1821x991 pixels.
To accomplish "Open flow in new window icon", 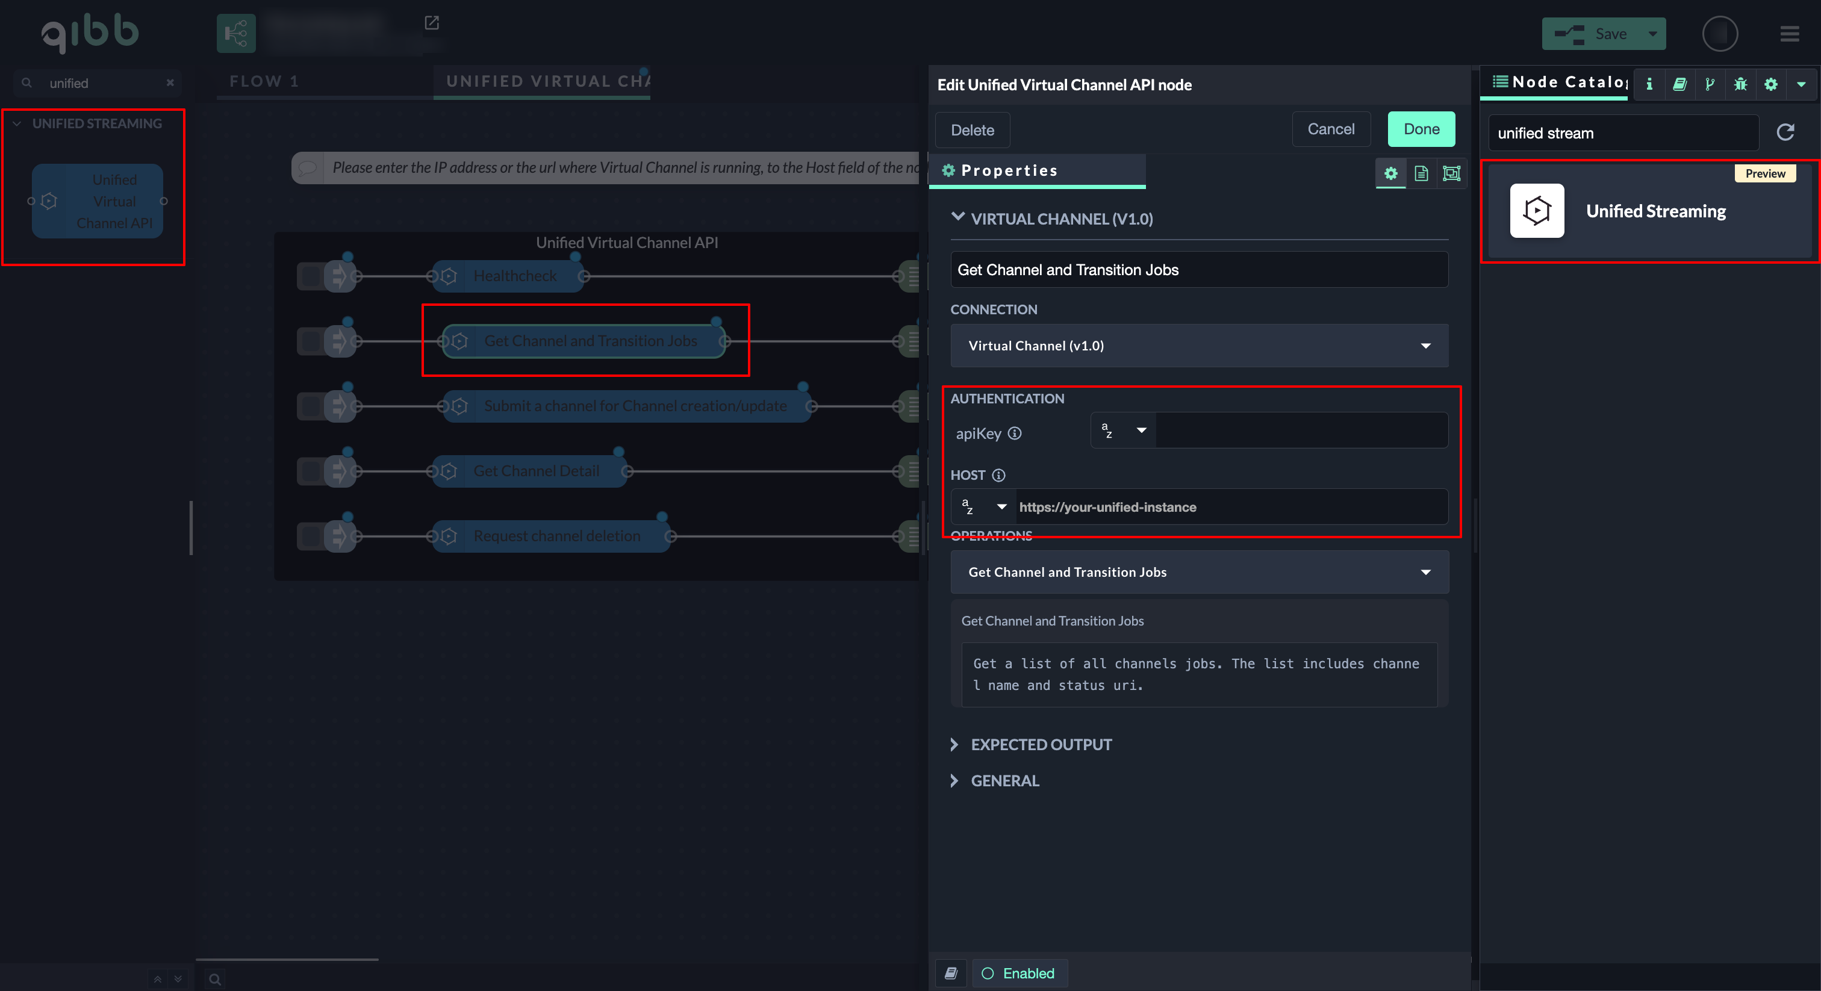I will coord(432,23).
